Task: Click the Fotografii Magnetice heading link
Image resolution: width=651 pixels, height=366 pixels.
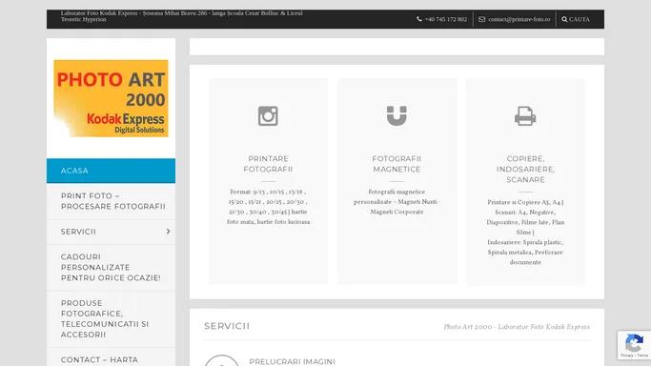Action: (x=397, y=164)
